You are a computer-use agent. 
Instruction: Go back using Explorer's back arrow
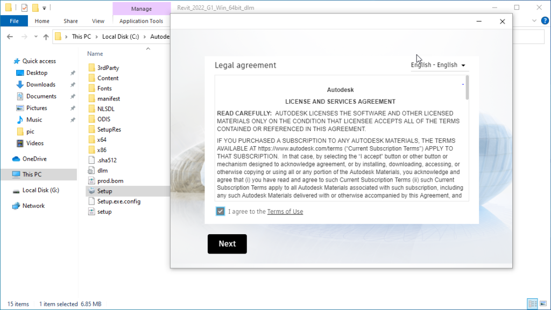click(10, 37)
